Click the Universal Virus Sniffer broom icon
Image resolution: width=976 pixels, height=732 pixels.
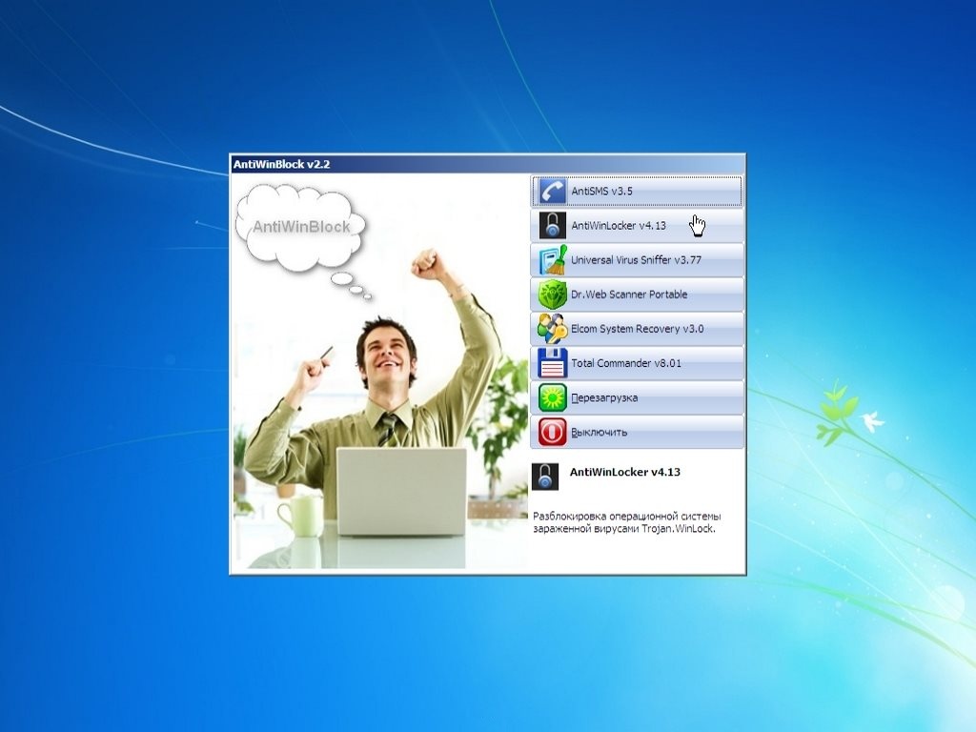coord(553,260)
